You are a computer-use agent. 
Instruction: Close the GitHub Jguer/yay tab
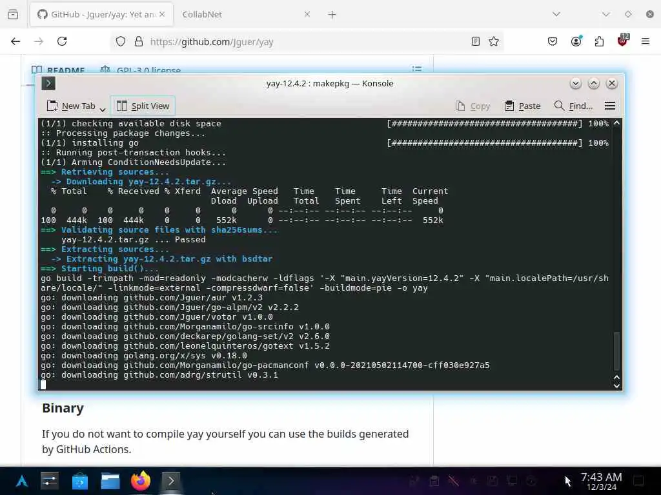[x=162, y=14]
